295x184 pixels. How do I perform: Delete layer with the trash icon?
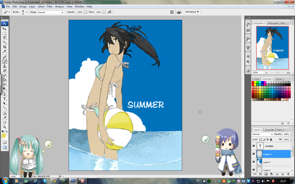pyautogui.click(x=288, y=174)
